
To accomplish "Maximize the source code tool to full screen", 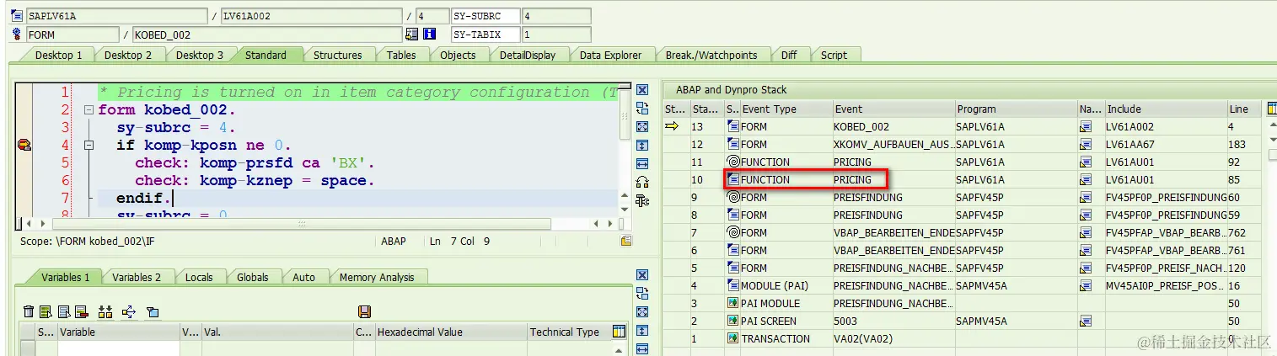I will [642, 127].
